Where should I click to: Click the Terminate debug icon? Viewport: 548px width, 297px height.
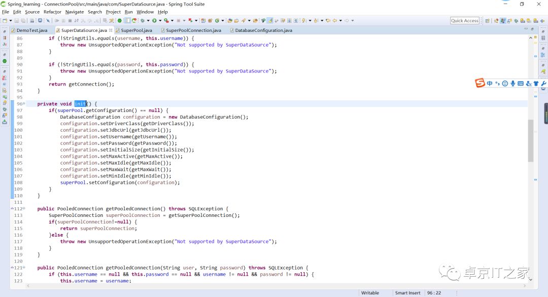click(70, 21)
